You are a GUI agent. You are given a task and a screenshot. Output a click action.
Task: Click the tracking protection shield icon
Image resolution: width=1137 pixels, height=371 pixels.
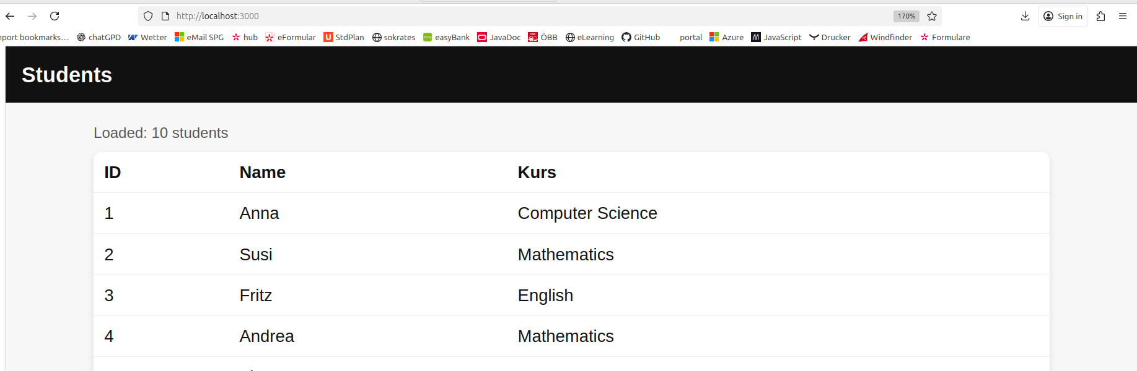tap(148, 16)
